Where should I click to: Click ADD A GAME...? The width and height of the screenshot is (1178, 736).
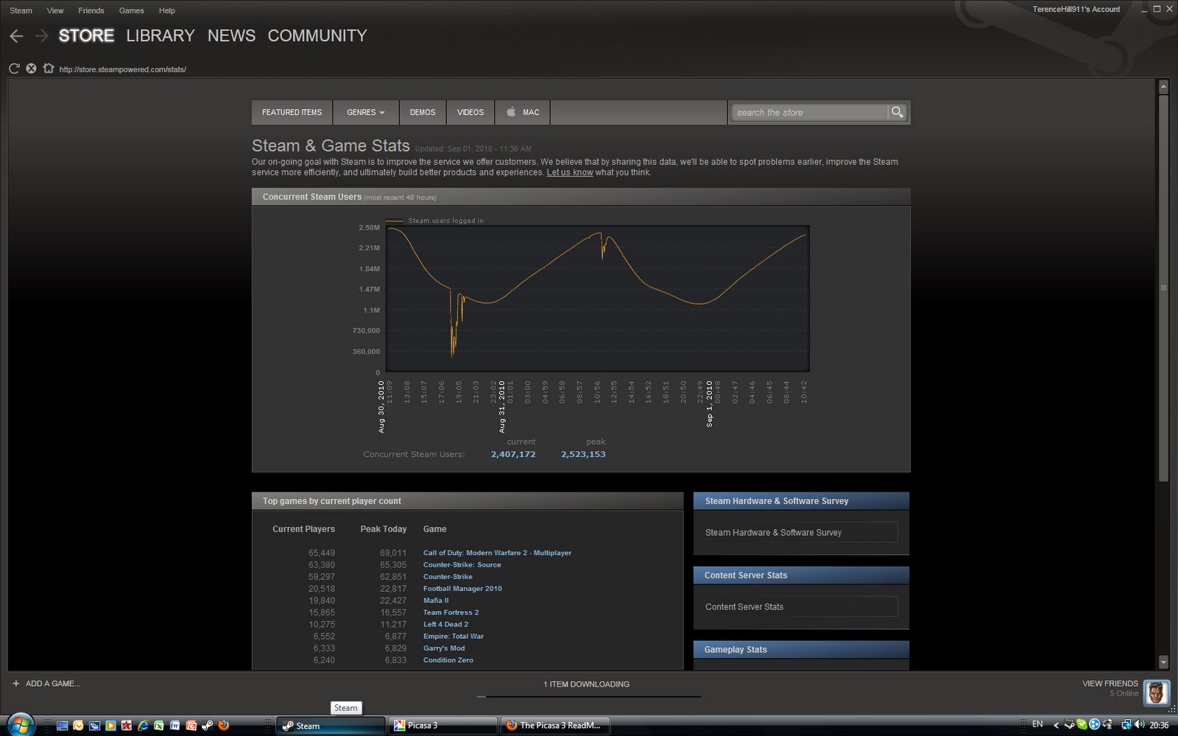tap(53, 684)
